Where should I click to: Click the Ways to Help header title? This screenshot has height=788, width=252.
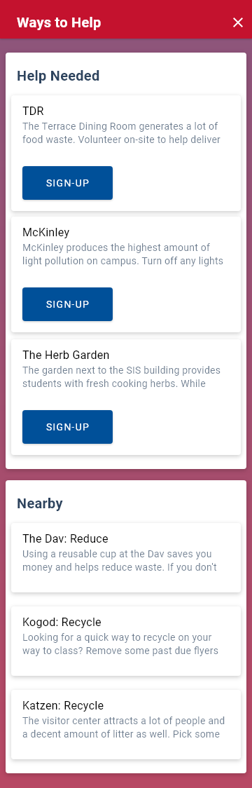[59, 22]
